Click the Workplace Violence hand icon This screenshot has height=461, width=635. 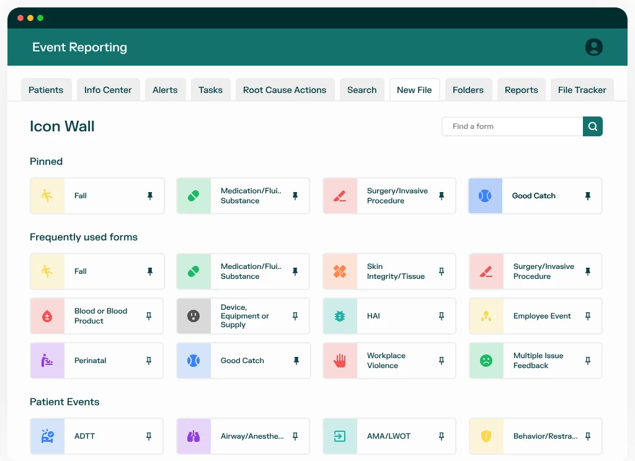click(340, 361)
